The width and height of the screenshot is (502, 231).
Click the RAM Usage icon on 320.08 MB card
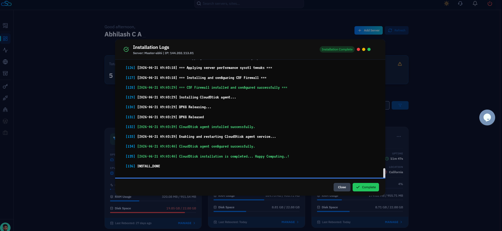click(x=112, y=197)
